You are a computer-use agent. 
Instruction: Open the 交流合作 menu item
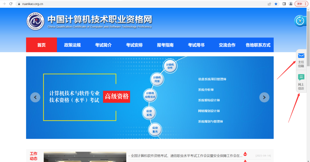tap(227, 45)
